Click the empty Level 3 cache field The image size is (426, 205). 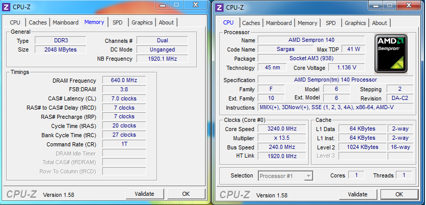pos(363,156)
